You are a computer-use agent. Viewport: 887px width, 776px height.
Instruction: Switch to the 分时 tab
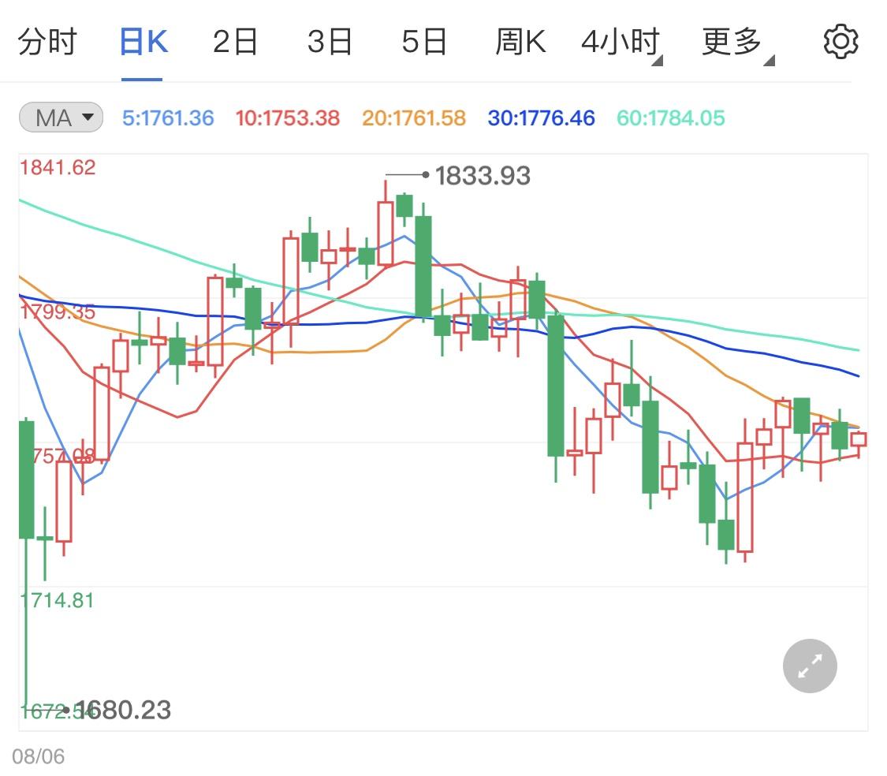click(x=47, y=42)
